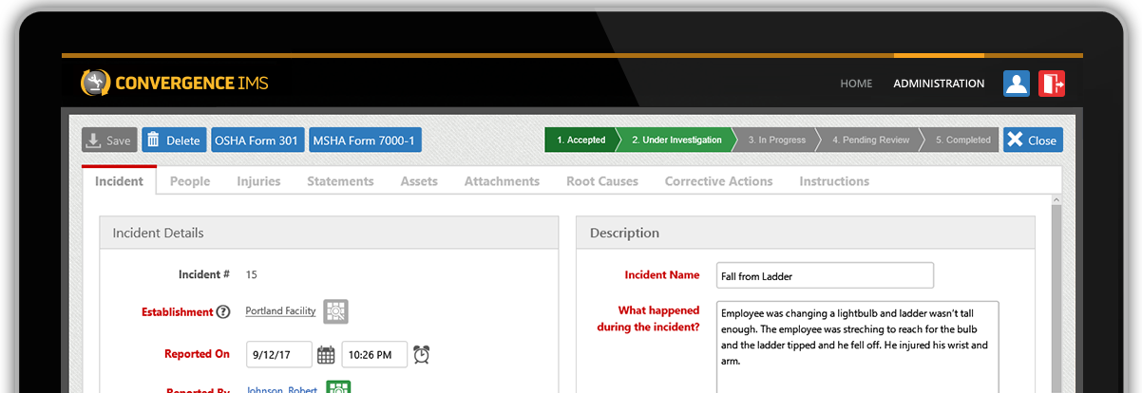The height and width of the screenshot is (393, 1142).
Task: Click the 10:26 PM time field
Action: (374, 355)
